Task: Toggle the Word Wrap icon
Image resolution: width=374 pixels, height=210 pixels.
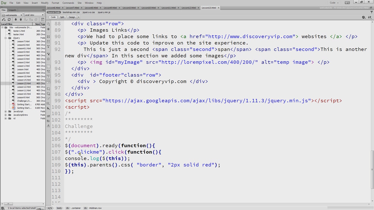Action: [x=49, y=76]
